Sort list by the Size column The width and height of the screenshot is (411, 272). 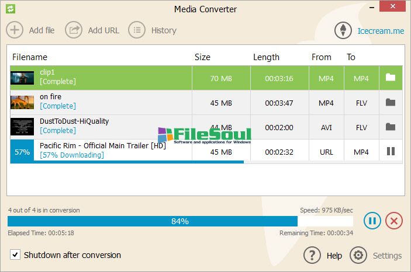[202, 57]
